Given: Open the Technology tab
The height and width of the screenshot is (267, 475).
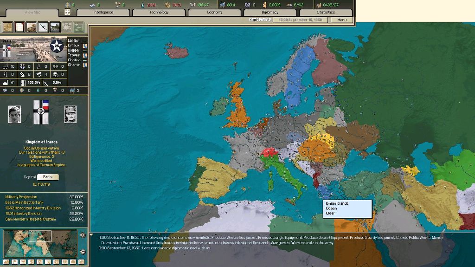Looking at the screenshot, I should (x=159, y=13).
